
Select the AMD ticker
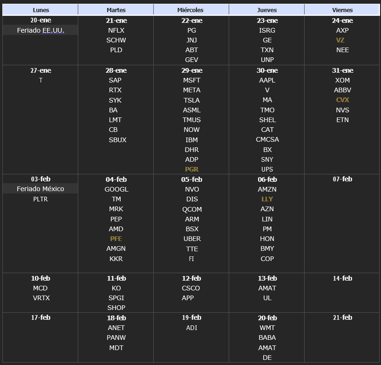tap(116, 229)
